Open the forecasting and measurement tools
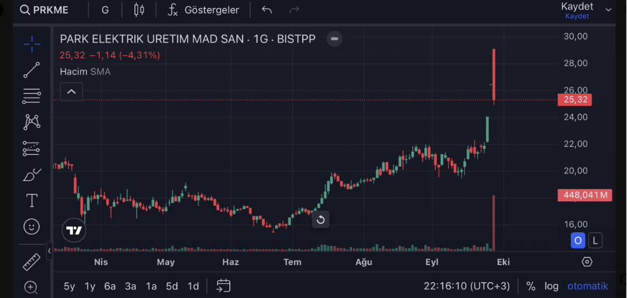This screenshot has width=627, height=298. point(32,148)
